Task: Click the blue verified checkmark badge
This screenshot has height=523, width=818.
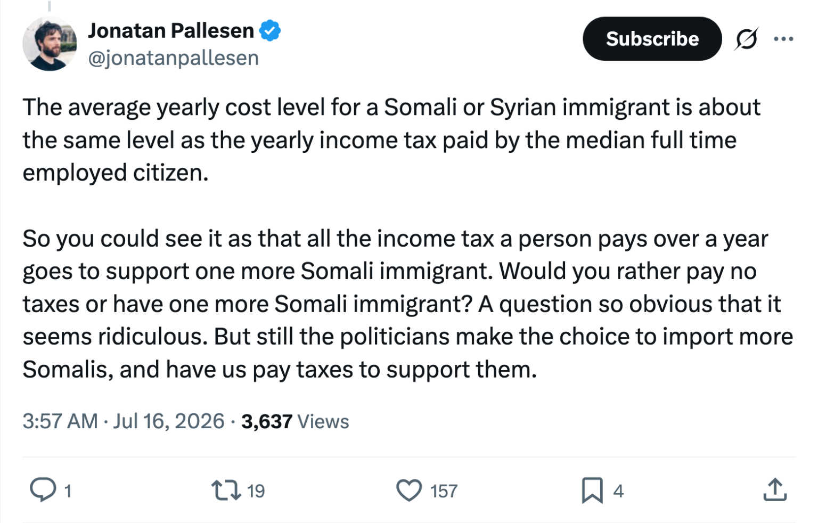Action: point(270,30)
